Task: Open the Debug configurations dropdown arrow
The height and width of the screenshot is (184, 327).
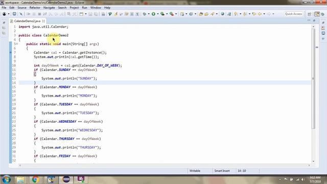Action: (x=149, y=14)
